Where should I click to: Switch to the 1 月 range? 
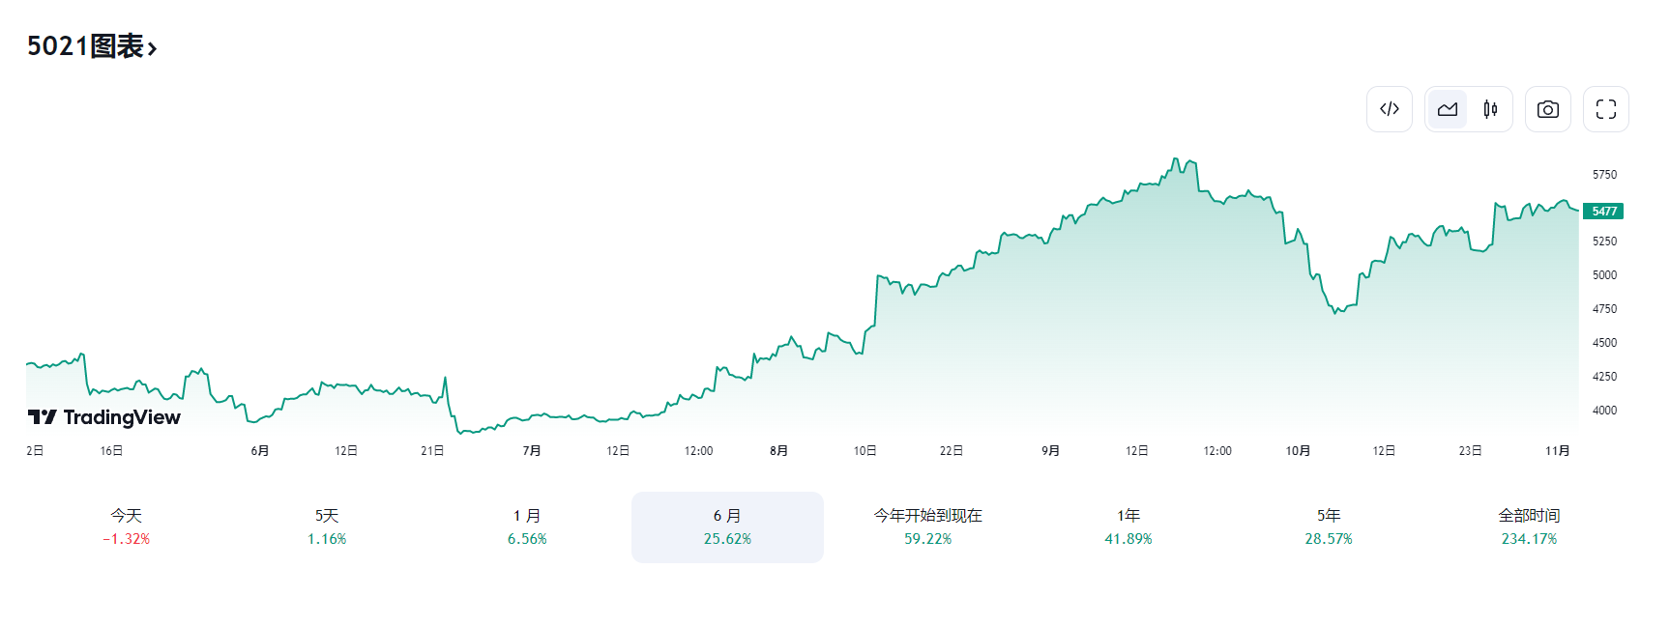pyautogui.click(x=527, y=526)
